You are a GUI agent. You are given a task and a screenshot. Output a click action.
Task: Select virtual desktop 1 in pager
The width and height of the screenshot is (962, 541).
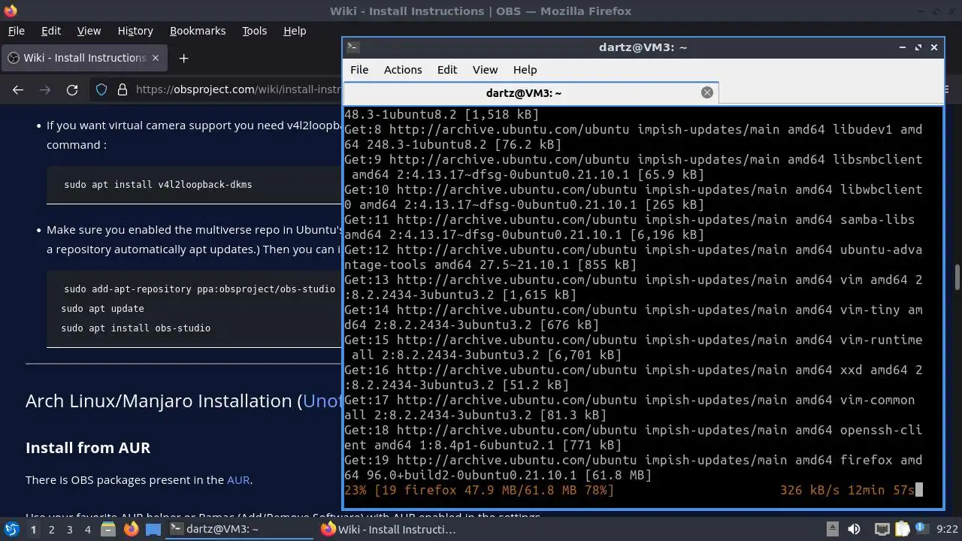click(33, 529)
